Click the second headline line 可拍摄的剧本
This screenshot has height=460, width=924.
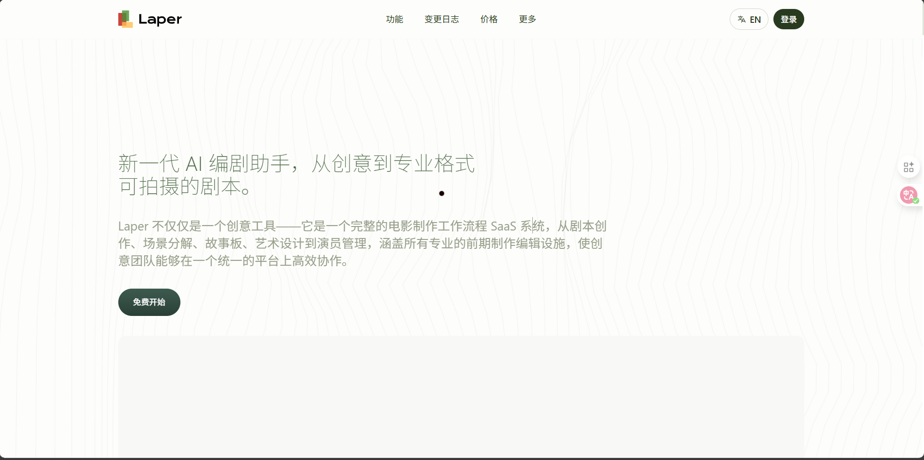tap(185, 186)
